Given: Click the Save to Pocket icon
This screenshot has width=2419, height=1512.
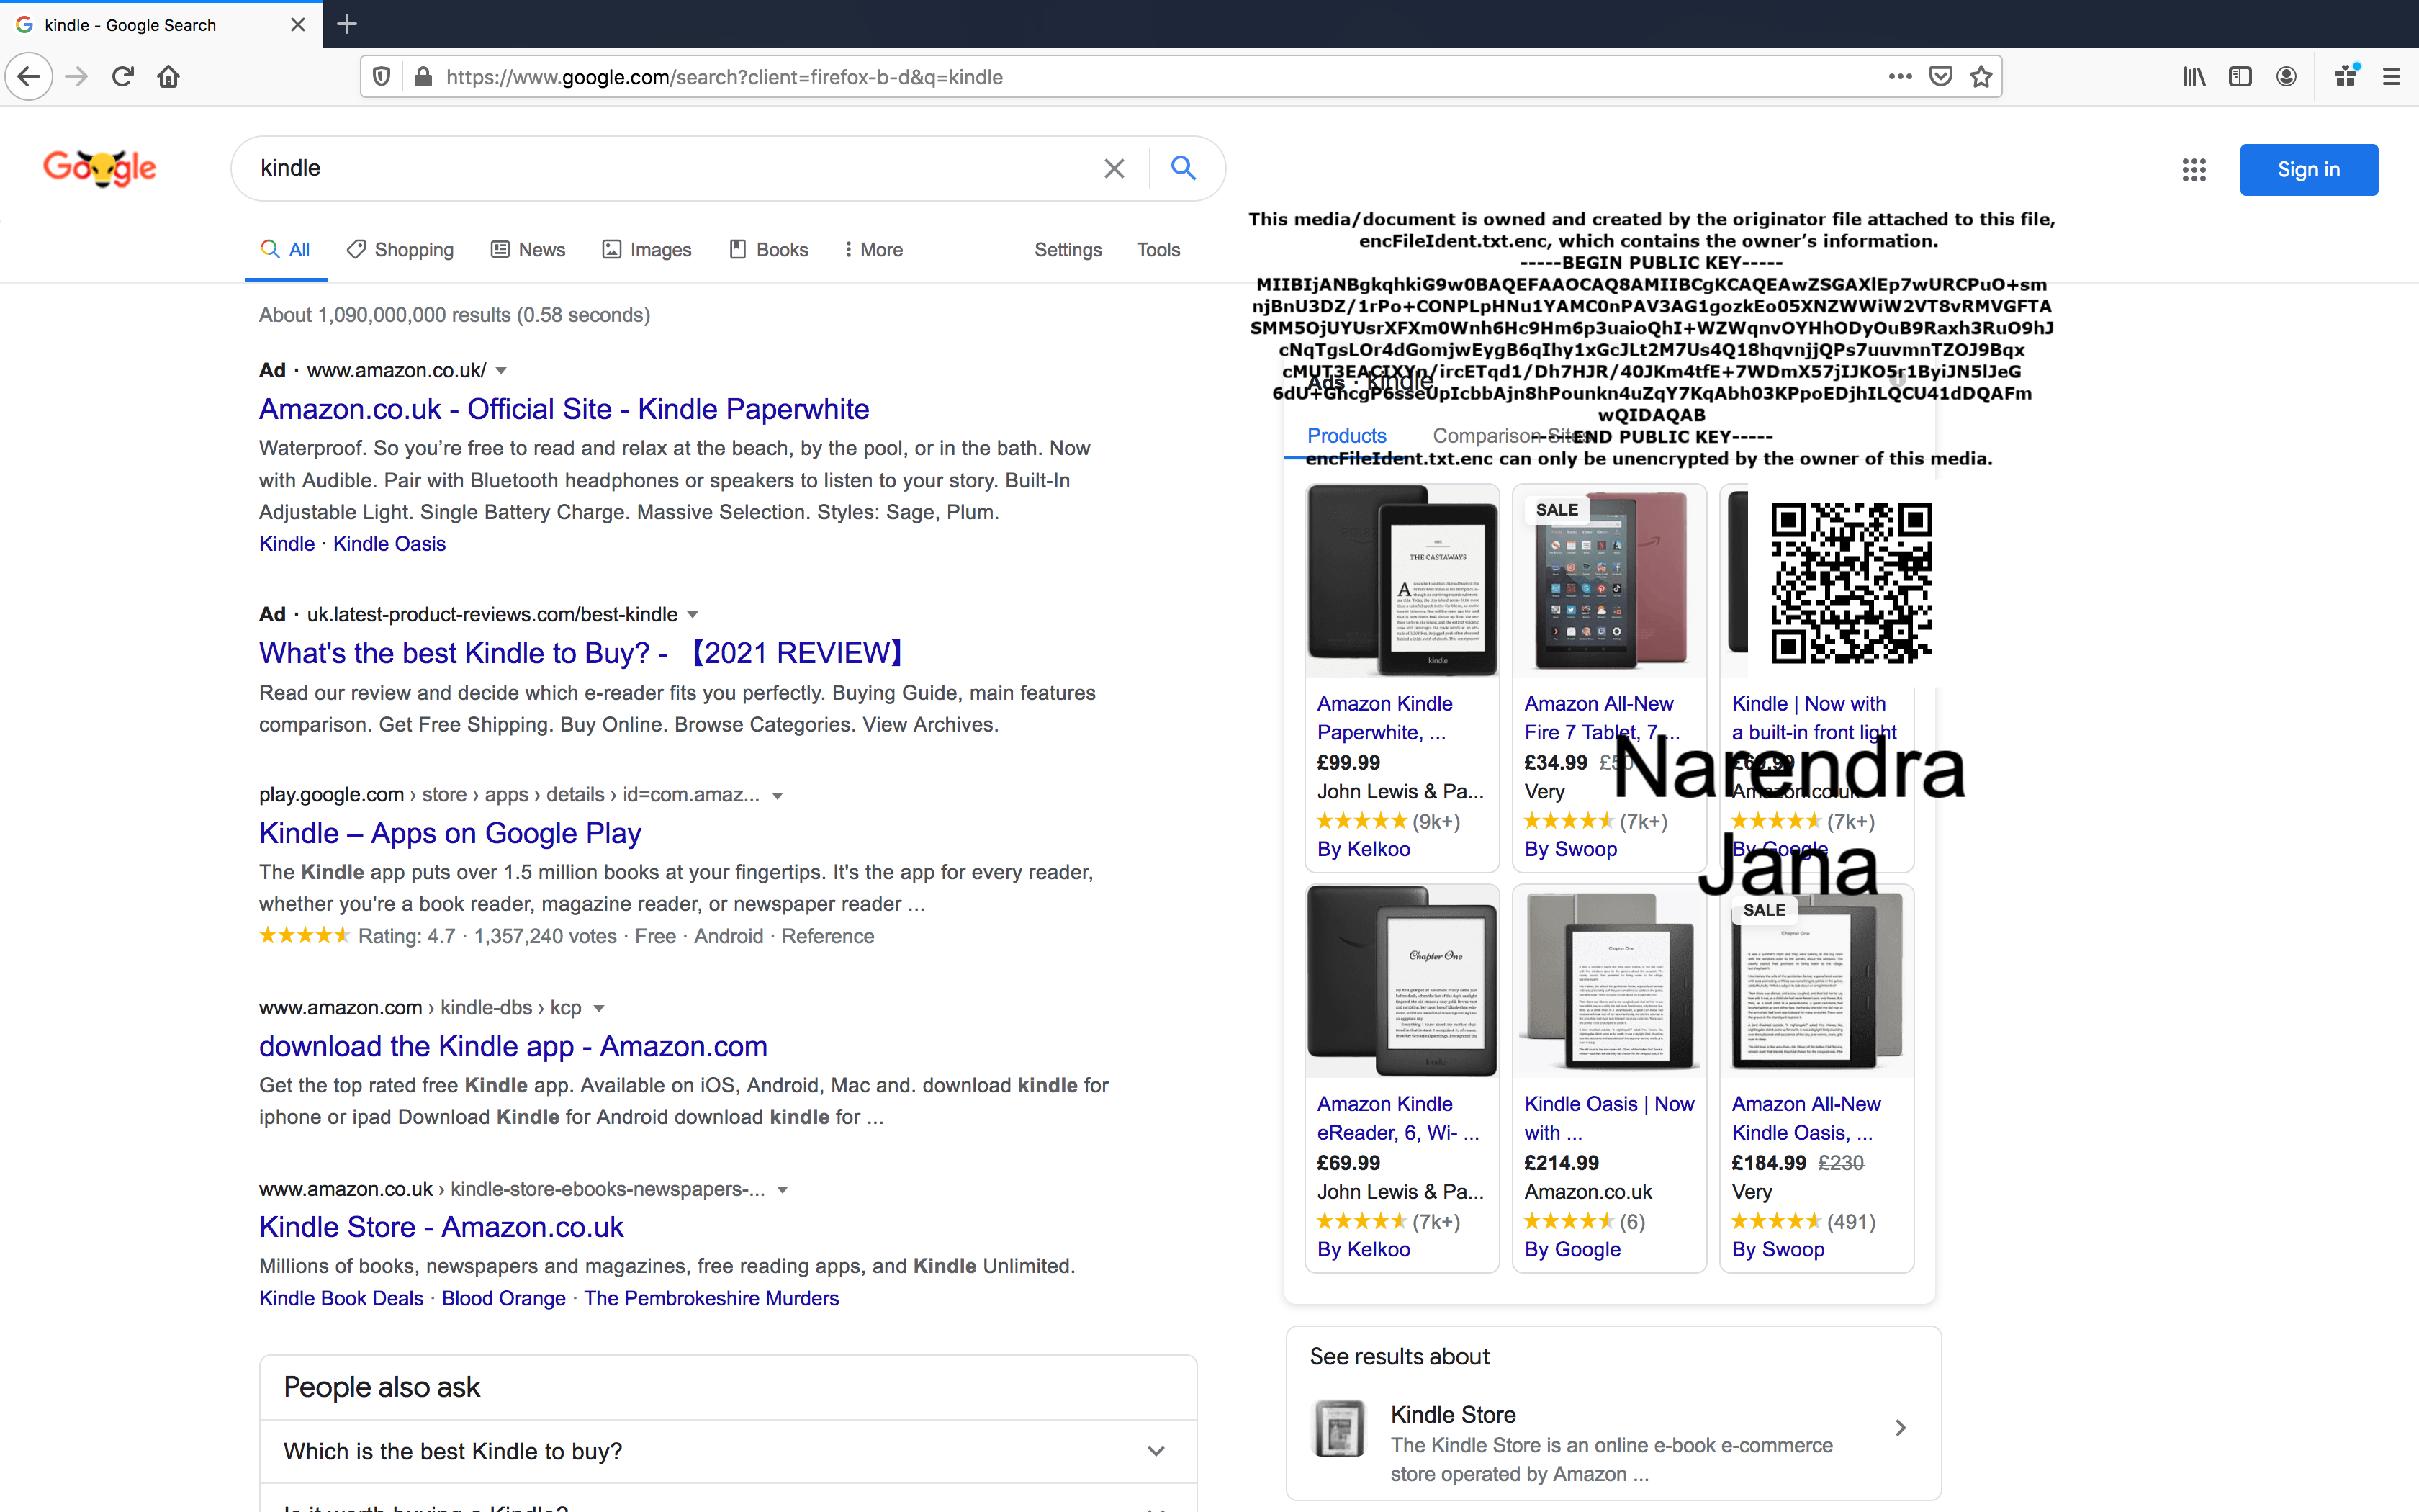Looking at the screenshot, I should click(1940, 77).
